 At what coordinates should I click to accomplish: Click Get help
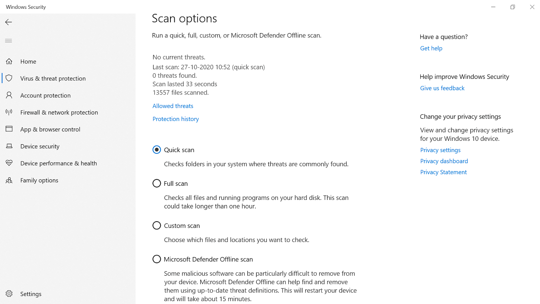pos(431,48)
